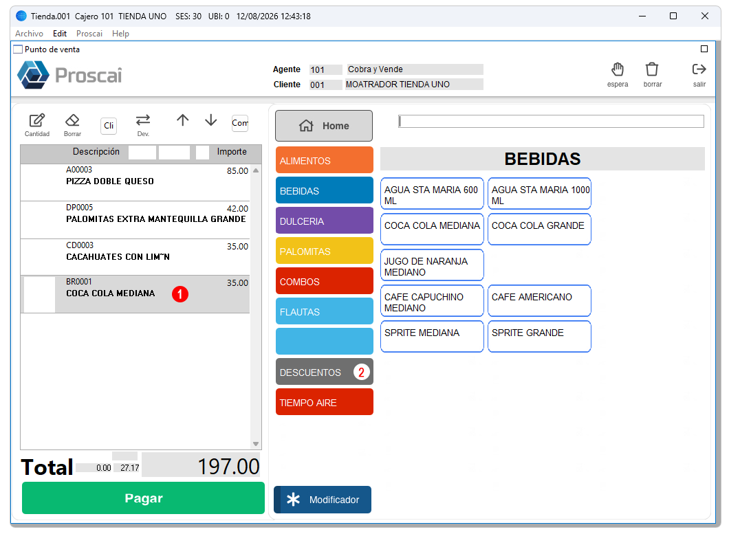Viewport: 729px width, 534px height.
Task: Select PALOMITAS EXTRA MANTEQUILLA GRANDE row
Action: pos(135,220)
